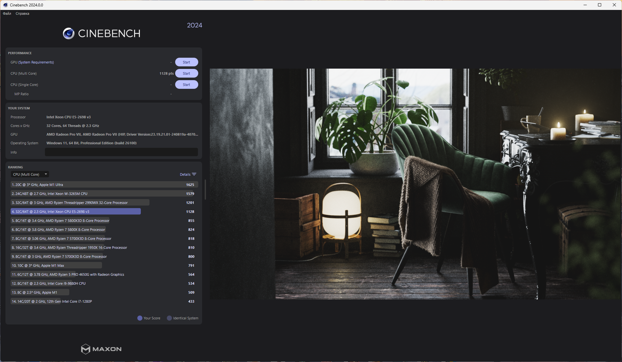Select Ryzen 5 PRO 4650G ranking row

point(104,274)
